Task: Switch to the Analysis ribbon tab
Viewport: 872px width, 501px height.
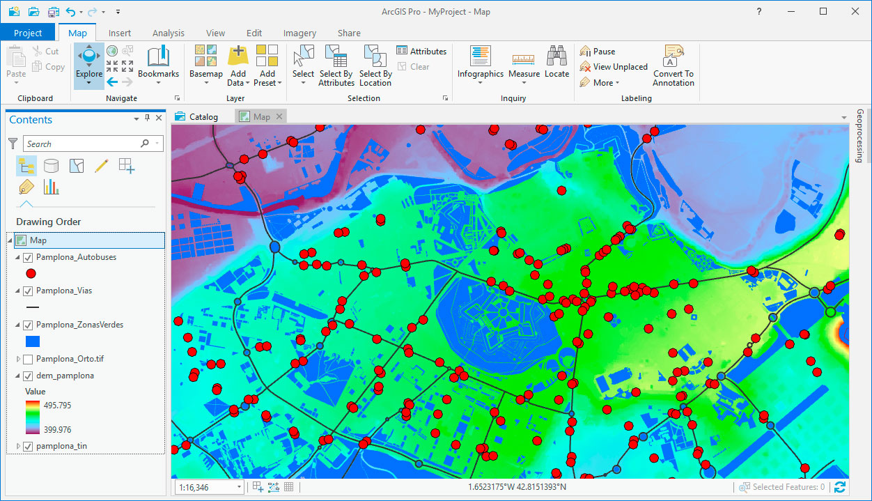Action: tap(168, 33)
